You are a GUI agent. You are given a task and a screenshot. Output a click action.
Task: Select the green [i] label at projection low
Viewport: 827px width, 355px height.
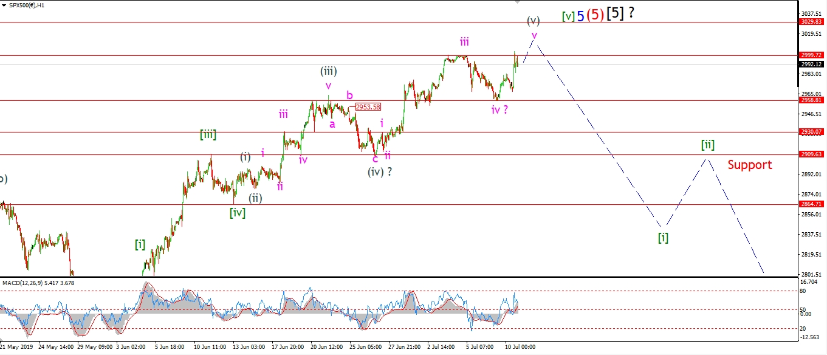click(663, 238)
